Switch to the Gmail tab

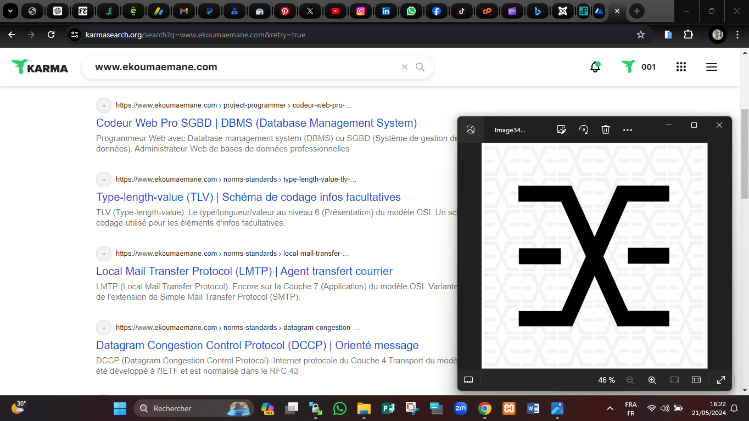pos(184,11)
